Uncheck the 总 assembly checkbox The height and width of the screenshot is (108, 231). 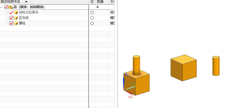6,7
